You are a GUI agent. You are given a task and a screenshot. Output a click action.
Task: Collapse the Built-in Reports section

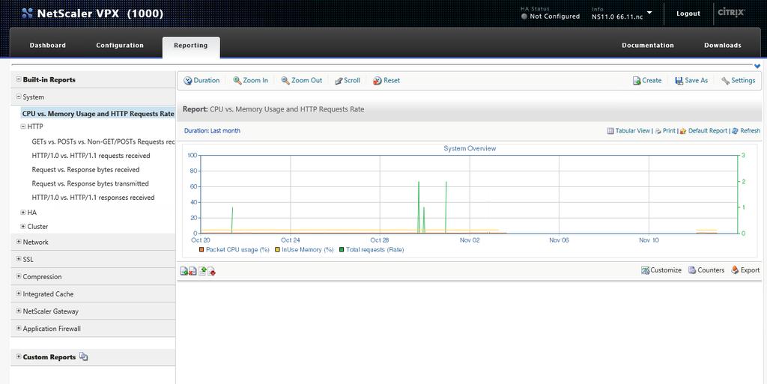pos(19,79)
